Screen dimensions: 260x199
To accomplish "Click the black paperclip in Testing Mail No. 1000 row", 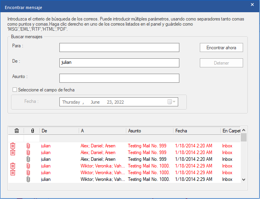I will tap(28, 179).
